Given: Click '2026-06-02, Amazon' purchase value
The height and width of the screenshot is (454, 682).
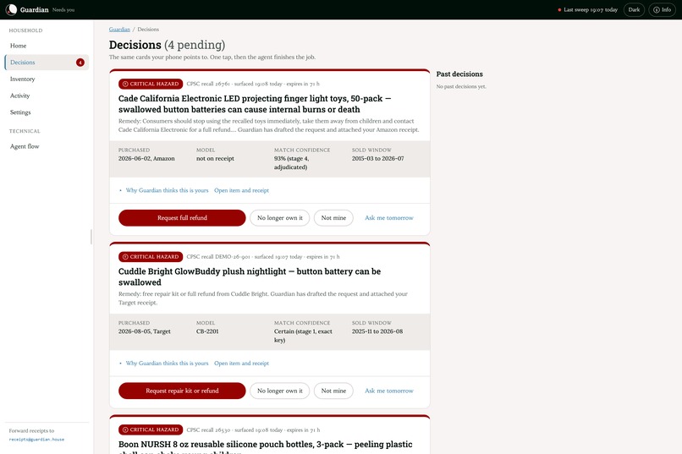Looking at the screenshot, I should tap(146, 159).
